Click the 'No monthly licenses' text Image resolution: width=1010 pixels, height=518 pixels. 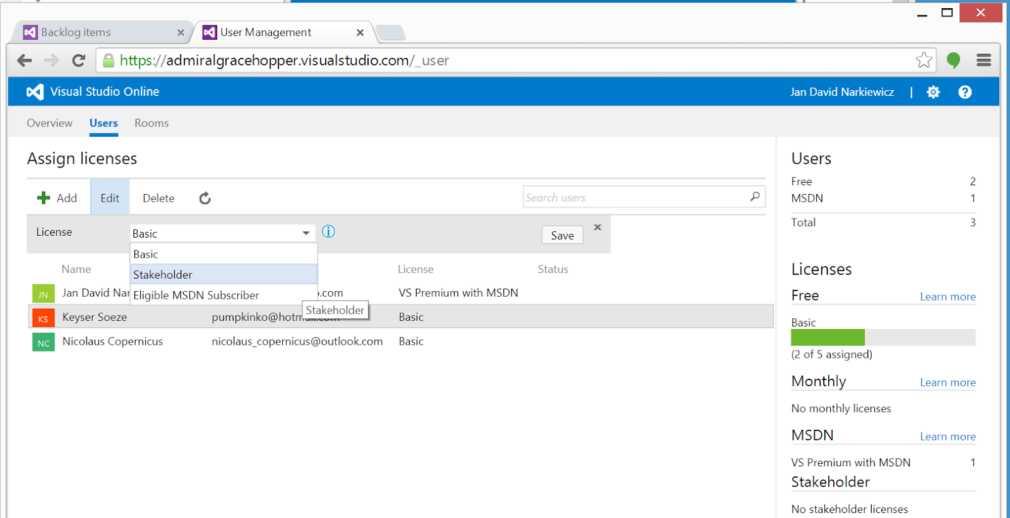coord(841,408)
